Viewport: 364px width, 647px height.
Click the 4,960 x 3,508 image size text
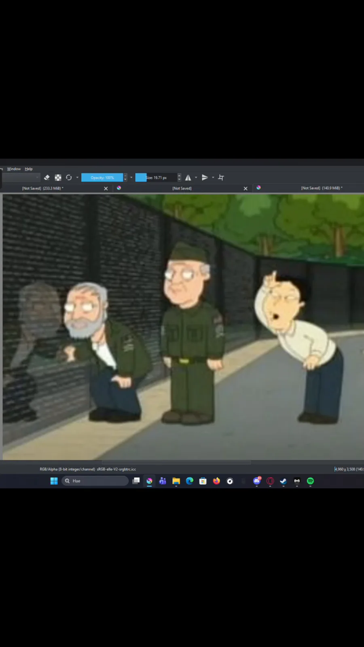pyautogui.click(x=349, y=469)
